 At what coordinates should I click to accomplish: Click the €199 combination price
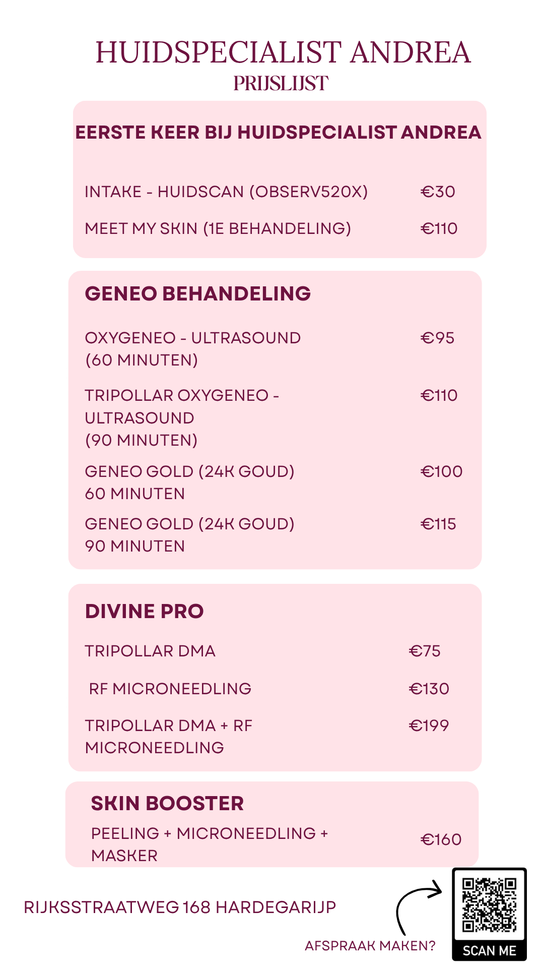click(x=429, y=725)
